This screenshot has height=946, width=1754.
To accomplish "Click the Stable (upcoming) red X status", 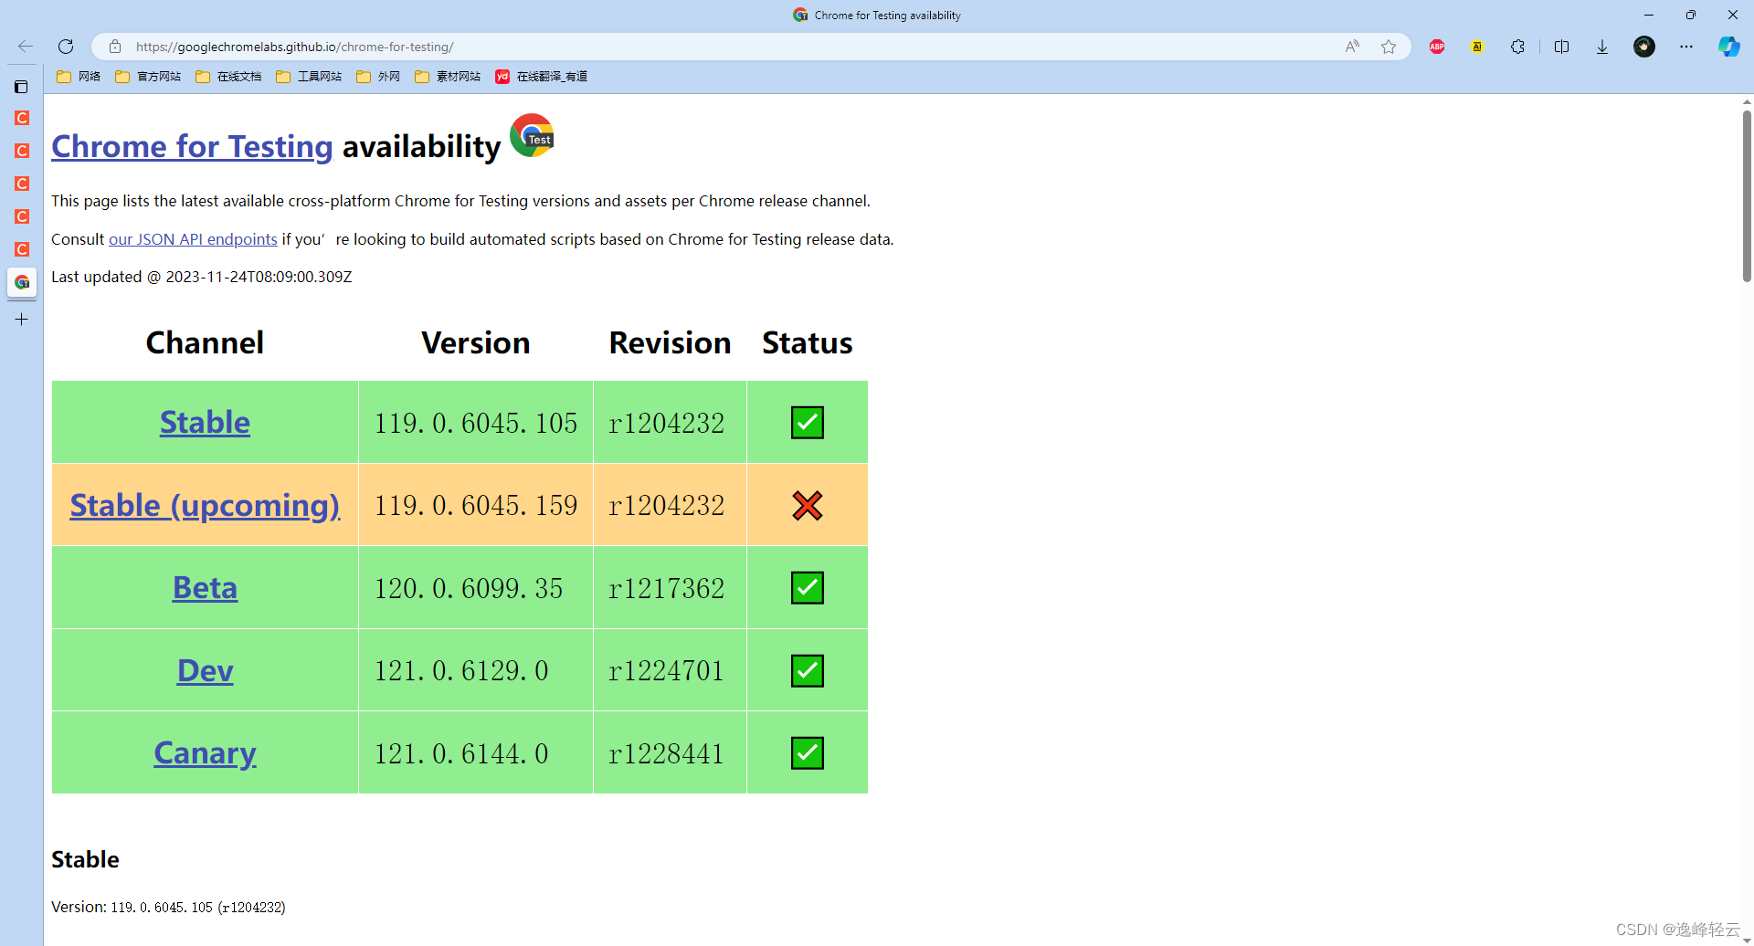I will pyautogui.click(x=808, y=505).
